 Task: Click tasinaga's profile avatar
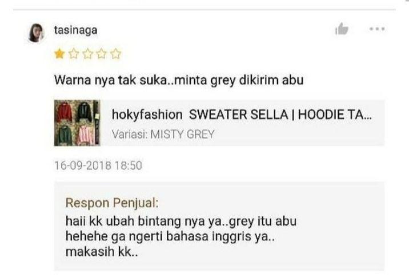pos(36,33)
